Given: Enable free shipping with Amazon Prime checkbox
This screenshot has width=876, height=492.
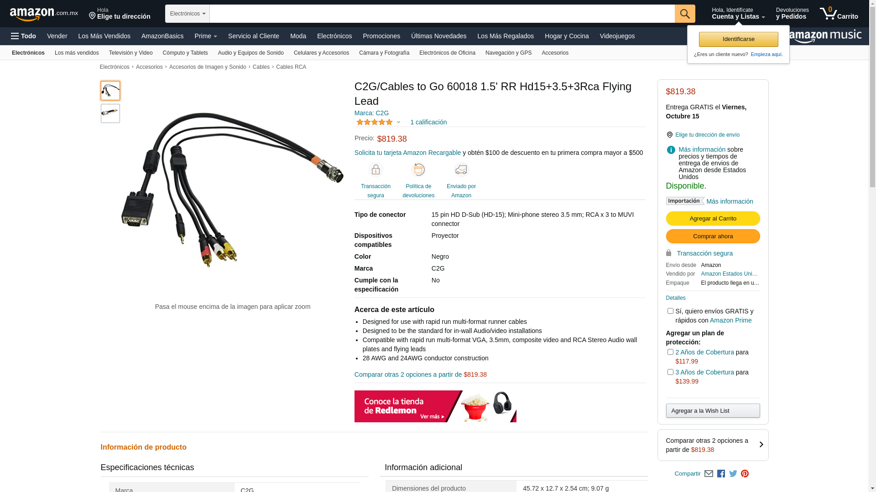Looking at the screenshot, I should (670, 311).
